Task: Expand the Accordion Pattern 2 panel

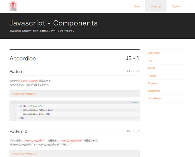Action: click(x=74, y=153)
